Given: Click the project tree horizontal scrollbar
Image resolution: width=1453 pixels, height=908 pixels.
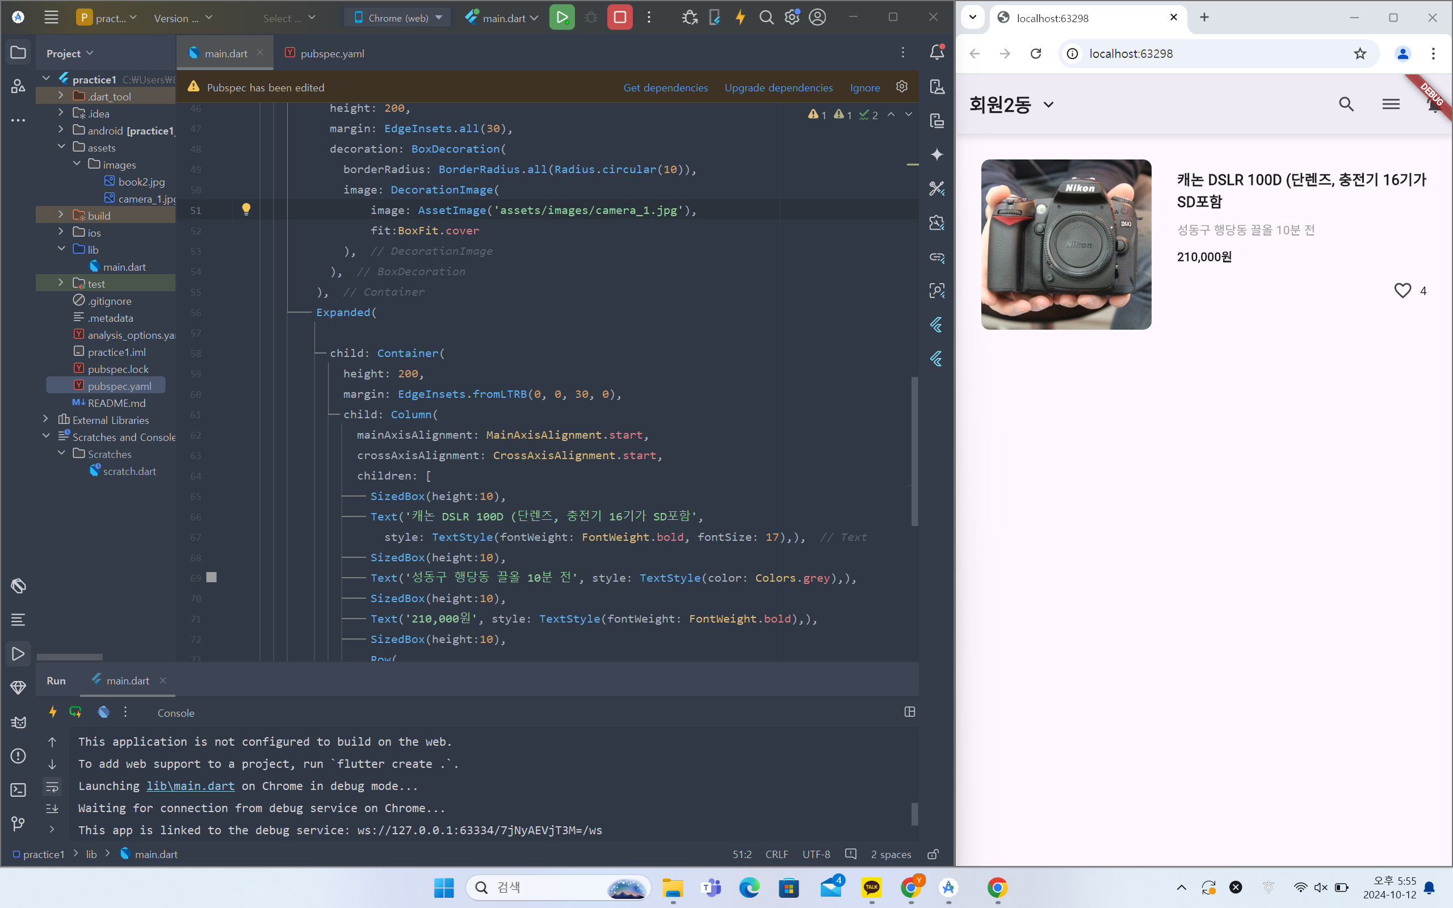Looking at the screenshot, I should click(70, 657).
